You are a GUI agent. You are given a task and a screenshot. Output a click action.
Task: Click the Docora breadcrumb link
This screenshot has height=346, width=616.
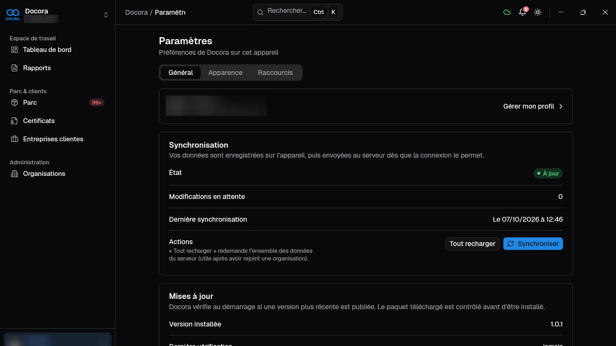[x=136, y=12]
